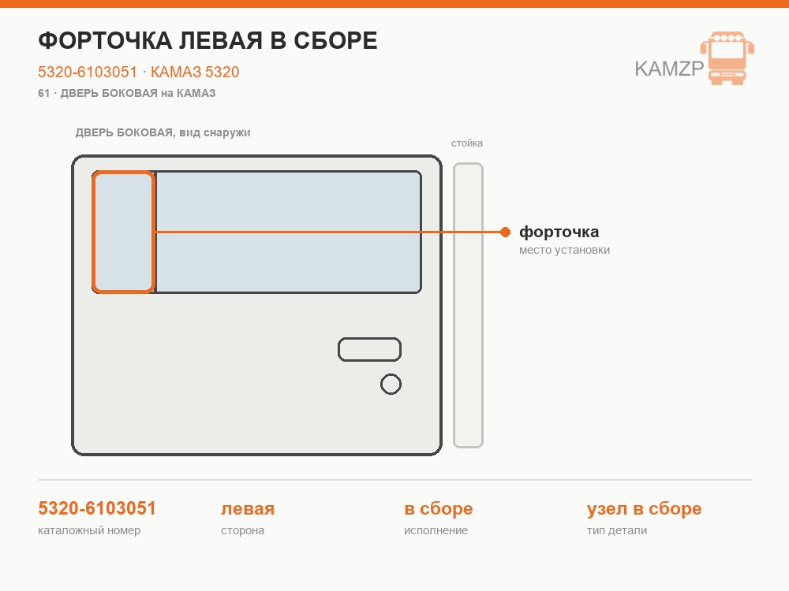This screenshot has height=591, width=789.
Task: Click the сторона label
Action: coord(242,530)
